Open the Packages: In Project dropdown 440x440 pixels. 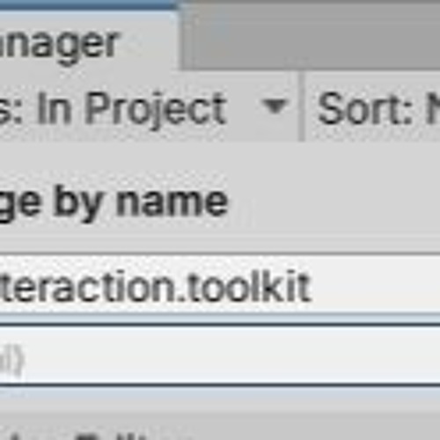148,107
